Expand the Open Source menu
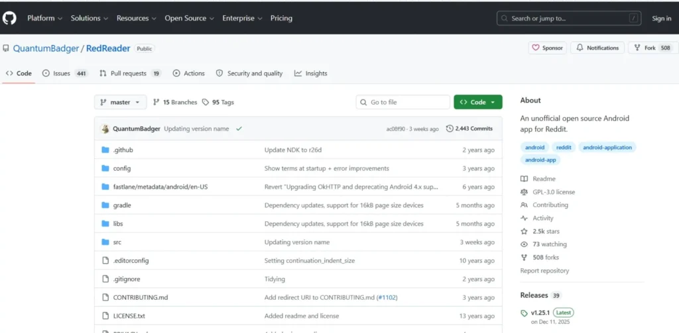 [x=189, y=18]
